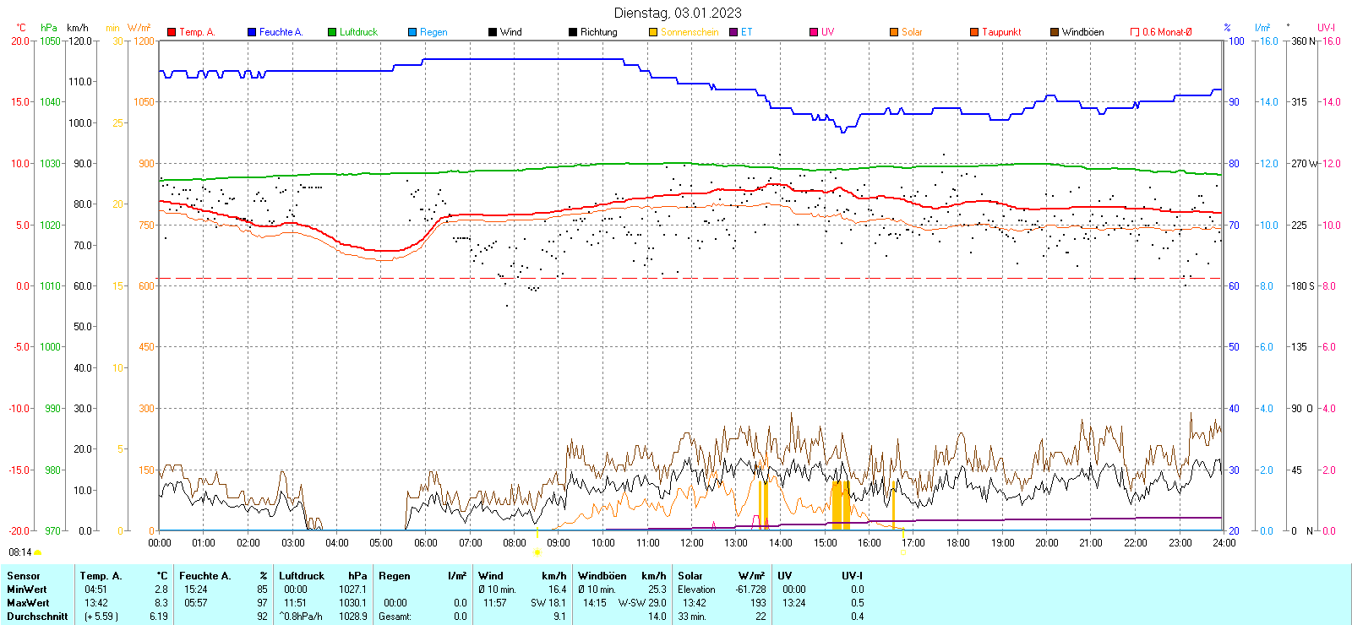Click the 12:00 mark on time axis
The image size is (1352, 625).
tap(692, 543)
